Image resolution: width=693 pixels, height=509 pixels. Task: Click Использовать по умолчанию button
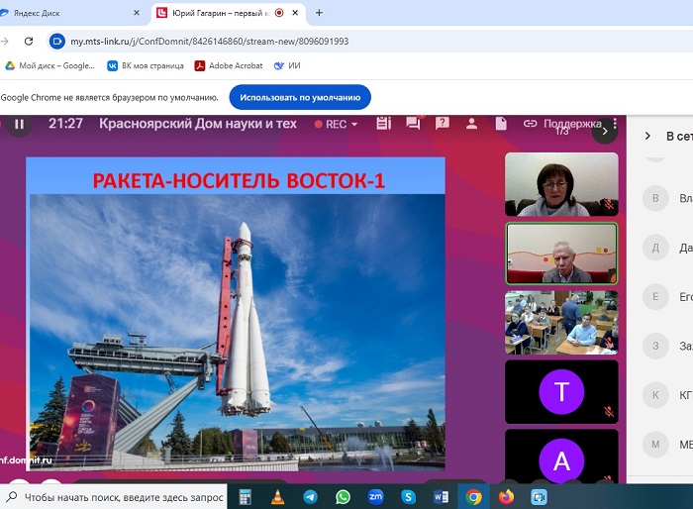(300, 98)
